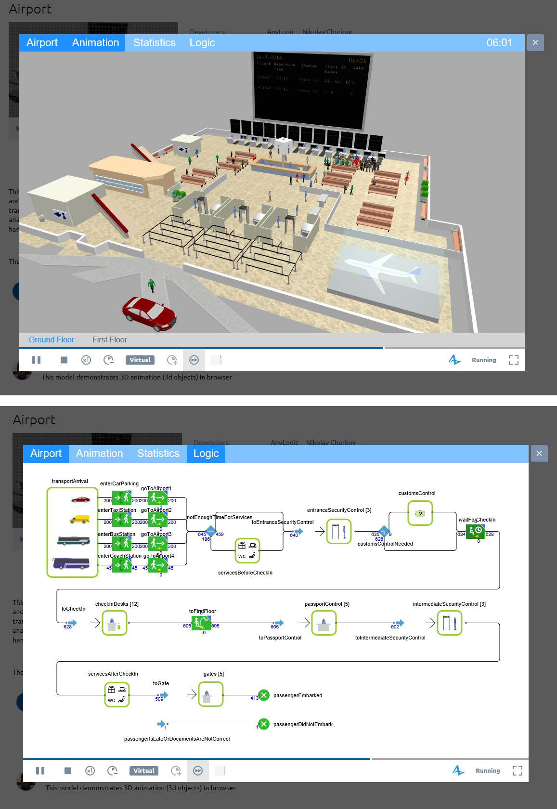
Task: Select the customsControl question-mark block
Action: coord(420,513)
